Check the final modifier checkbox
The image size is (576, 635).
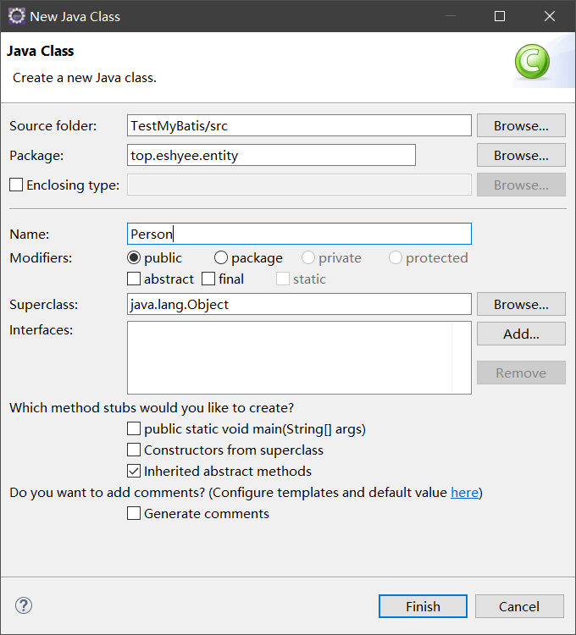[x=208, y=279]
